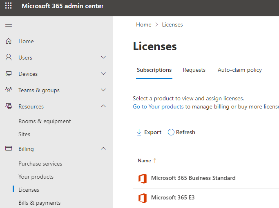Screen dimensions: 279x208
Task: Collapse the Billing section chevron
Action: [x=103, y=148]
